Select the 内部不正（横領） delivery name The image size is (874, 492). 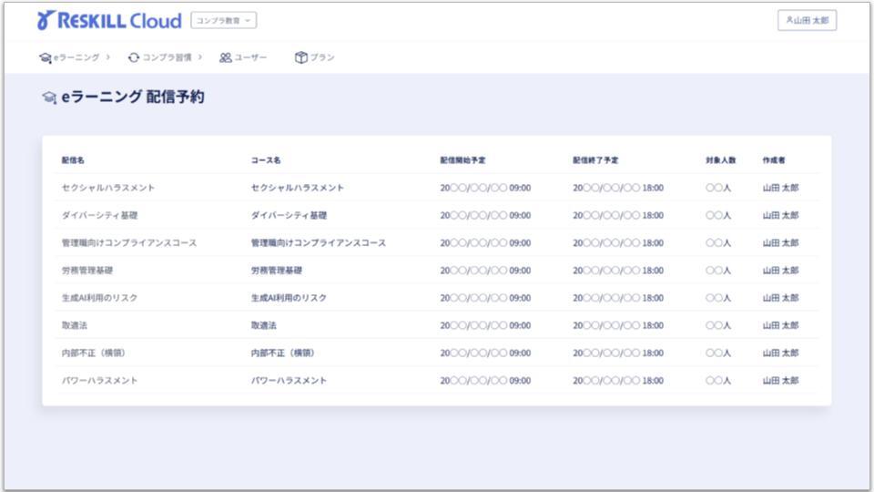95,354
